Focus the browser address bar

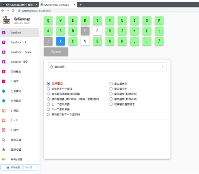pos(107,11)
